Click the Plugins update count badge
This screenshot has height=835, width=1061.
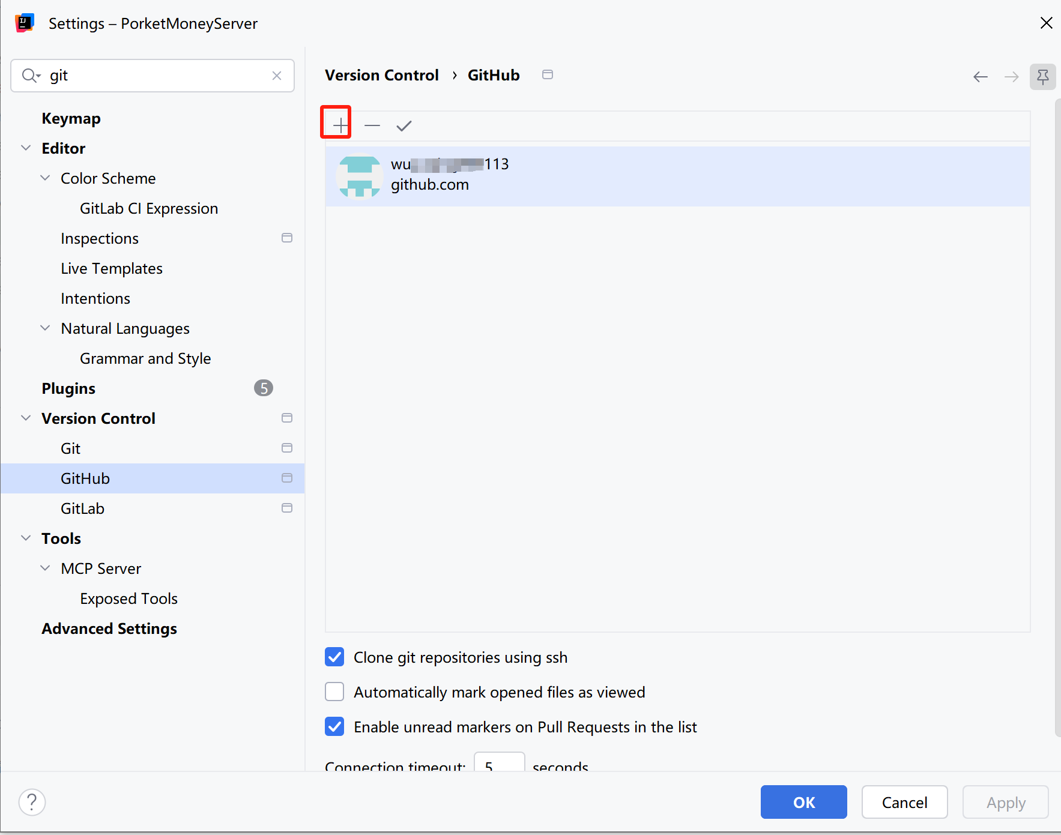click(x=264, y=388)
